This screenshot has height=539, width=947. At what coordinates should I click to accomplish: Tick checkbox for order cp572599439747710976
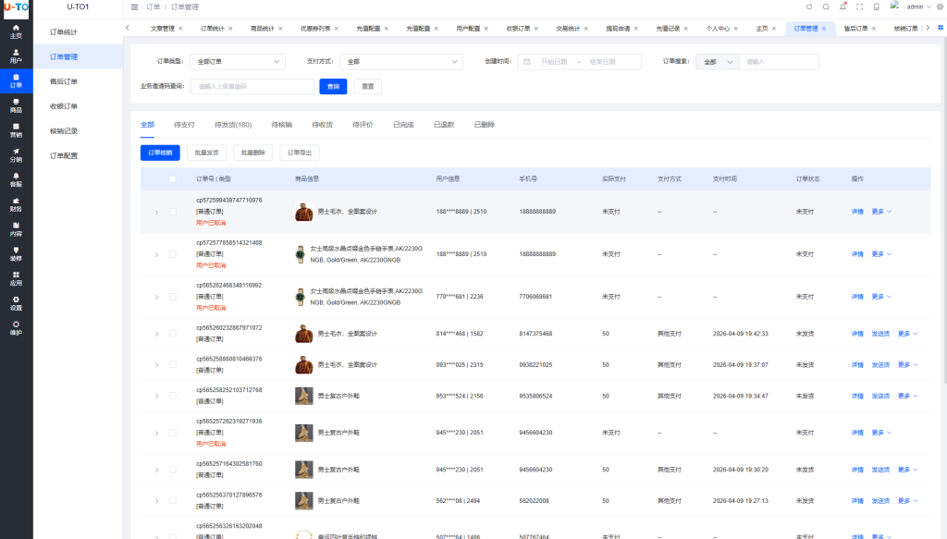[173, 212]
